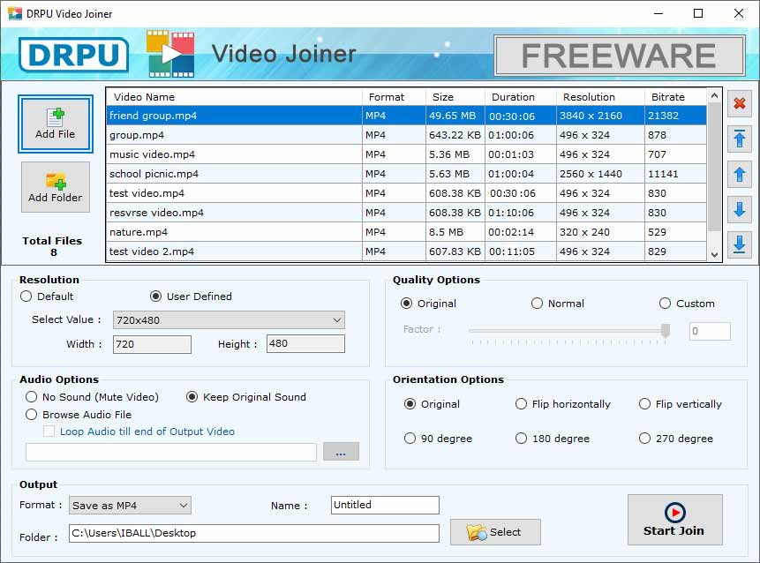Click the video list scroll down arrow
This screenshot has width=760, height=563.
(x=714, y=254)
